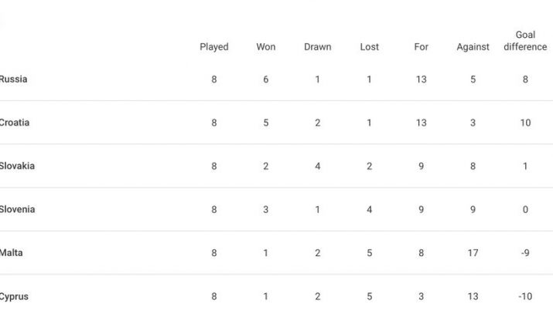
Task: Sort by the Won column header
Action: tap(265, 47)
